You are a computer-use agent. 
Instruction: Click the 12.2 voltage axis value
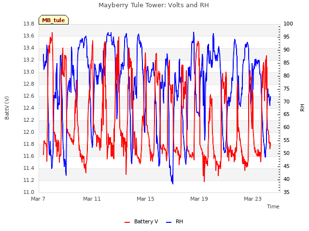(29, 120)
